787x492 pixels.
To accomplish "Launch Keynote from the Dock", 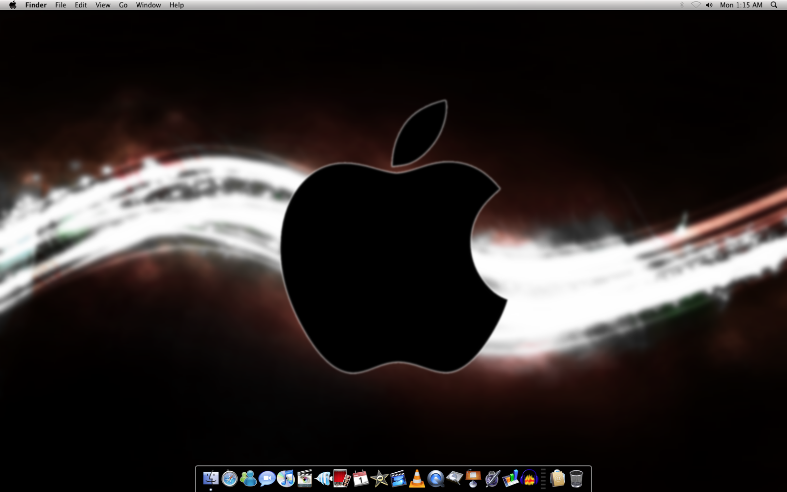I will click(x=473, y=478).
